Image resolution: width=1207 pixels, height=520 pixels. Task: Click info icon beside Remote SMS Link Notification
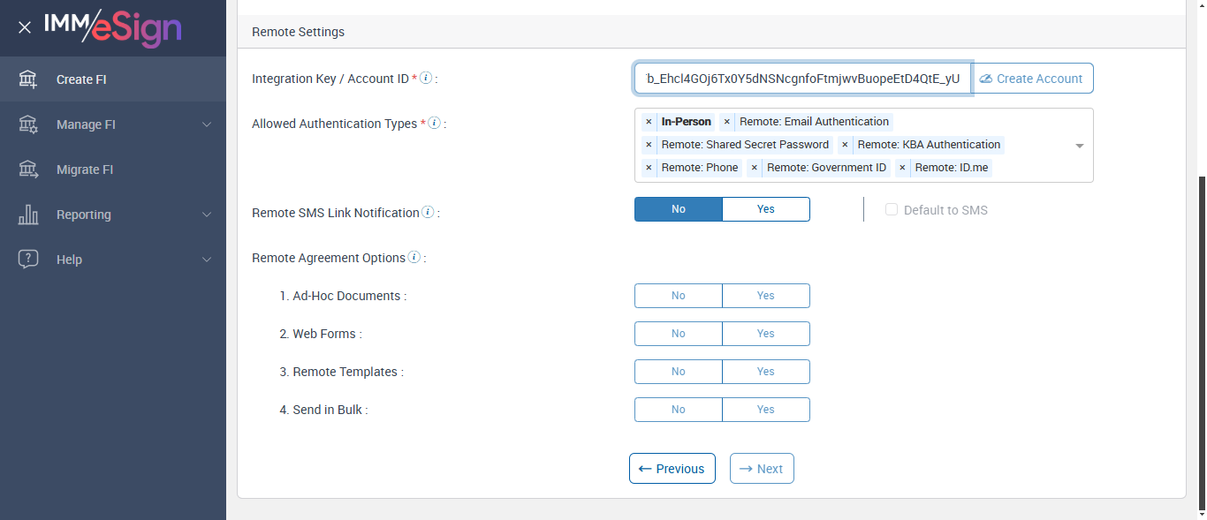428,212
